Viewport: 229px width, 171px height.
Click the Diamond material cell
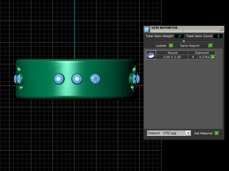pyautogui.click(x=202, y=53)
